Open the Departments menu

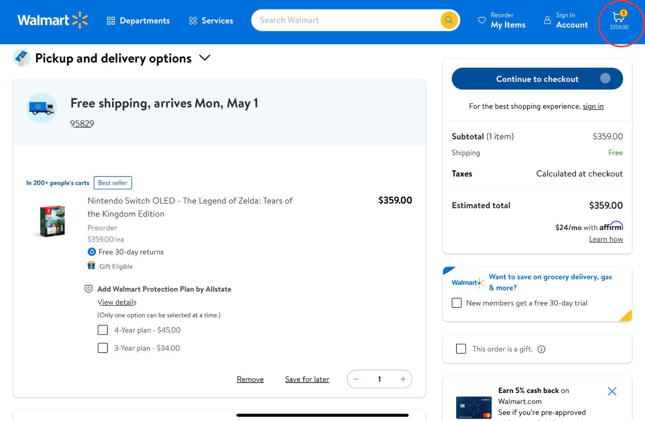tap(138, 20)
